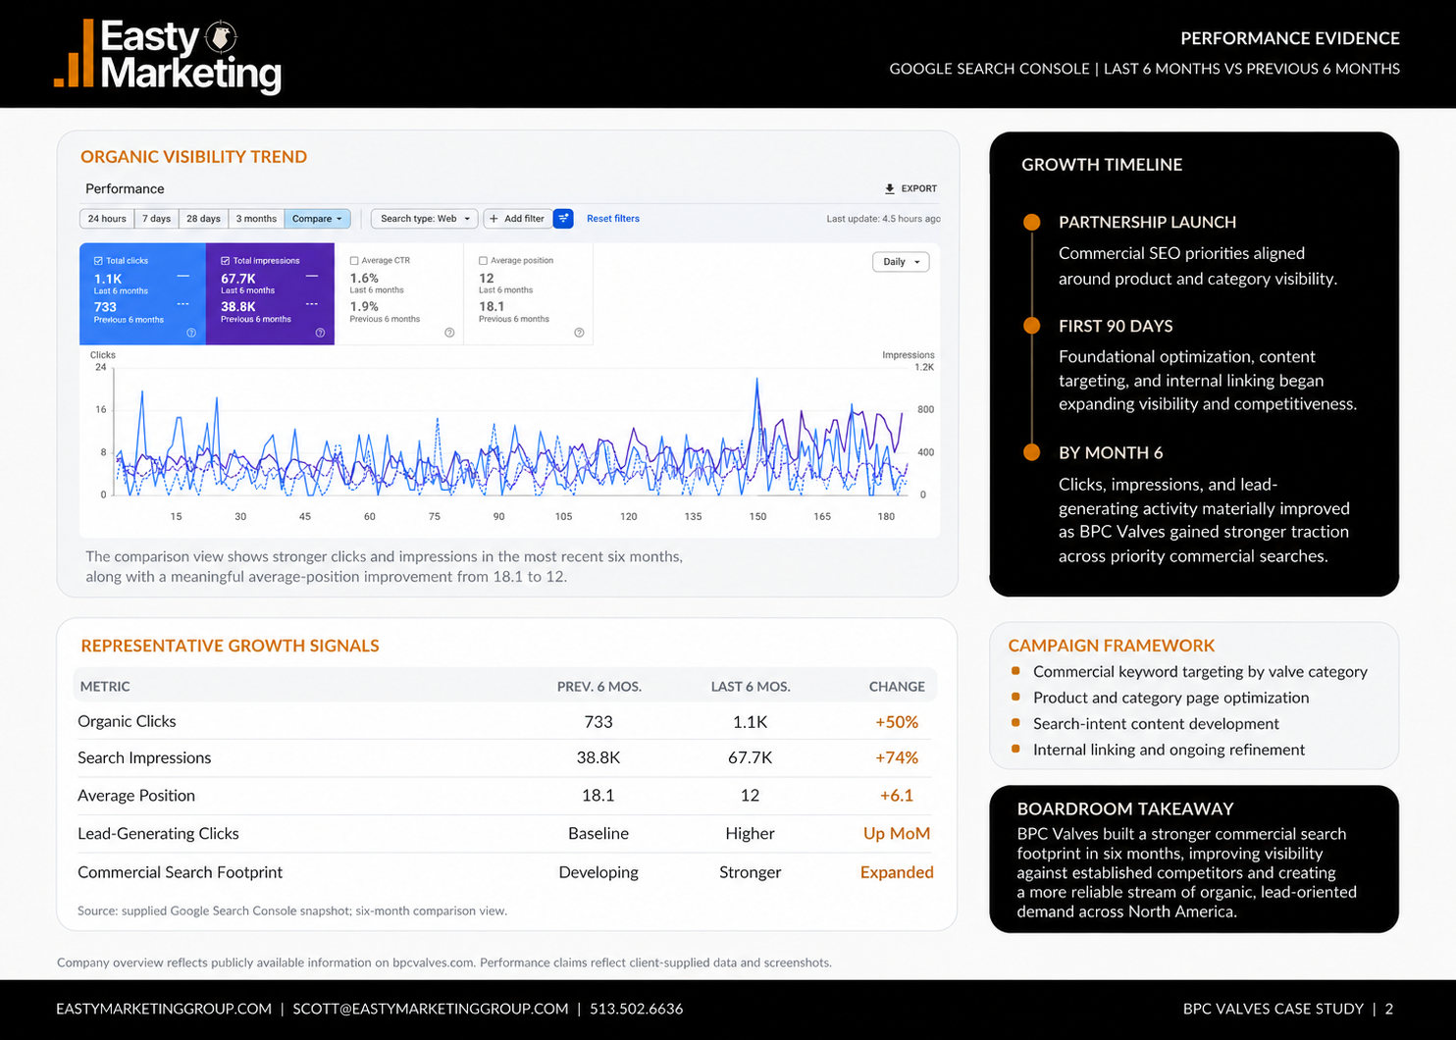Open the Compare date range dropdown
This screenshot has width=1456, height=1040.
point(317,219)
